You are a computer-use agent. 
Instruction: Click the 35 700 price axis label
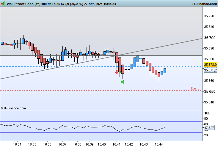pyautogui.click(x=210, y=38)
